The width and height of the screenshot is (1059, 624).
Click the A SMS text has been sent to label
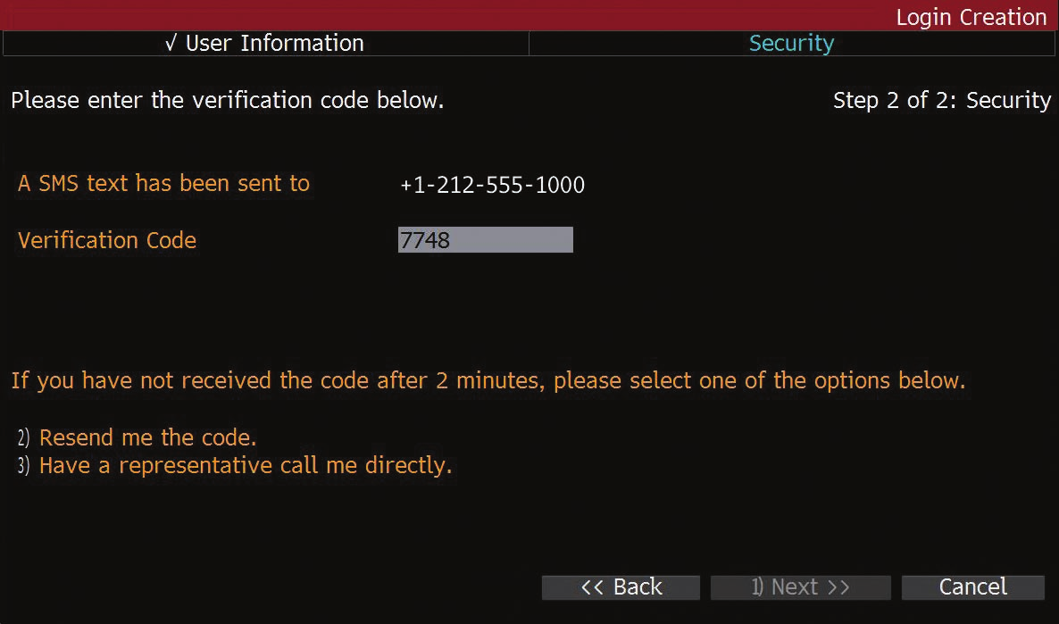163,184
